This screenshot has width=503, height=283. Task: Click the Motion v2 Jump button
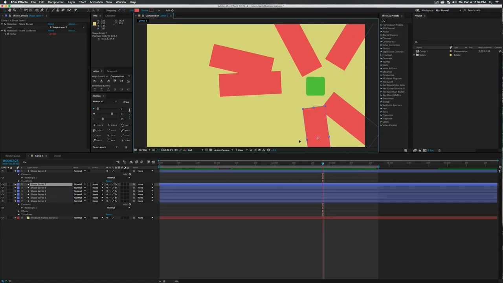[112, 130]
